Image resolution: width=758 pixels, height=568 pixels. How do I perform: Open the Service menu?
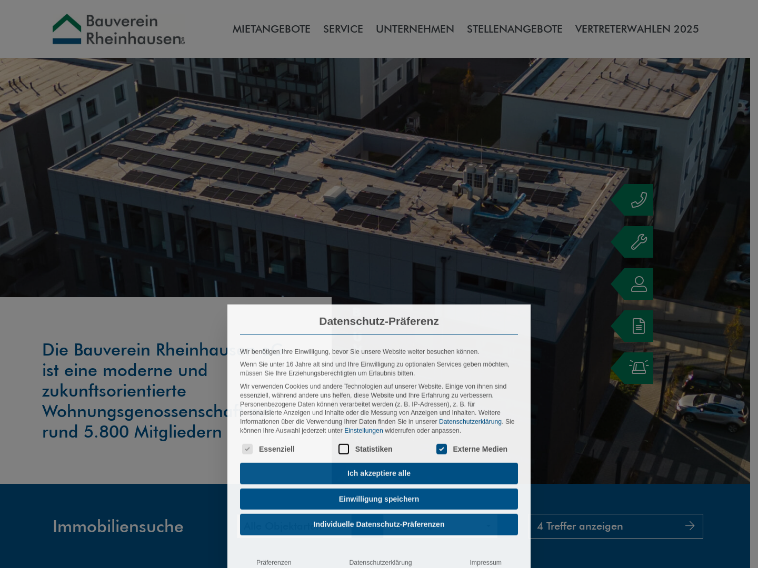(x=343, y=29)
